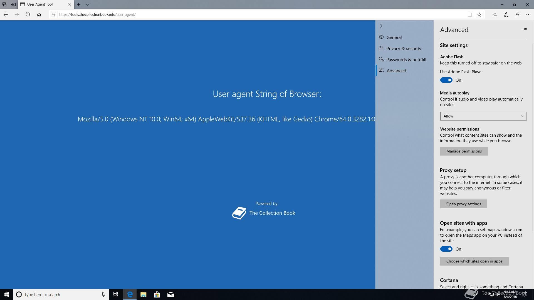Collapse the settings menu with chevron
Viewport: 534px width, 300px height.
[381, 26]
